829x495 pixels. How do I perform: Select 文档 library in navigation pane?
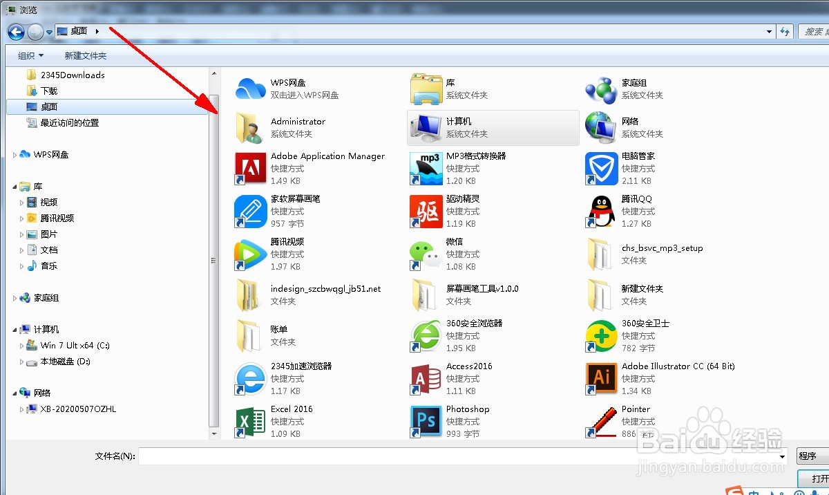pos(49,250)
